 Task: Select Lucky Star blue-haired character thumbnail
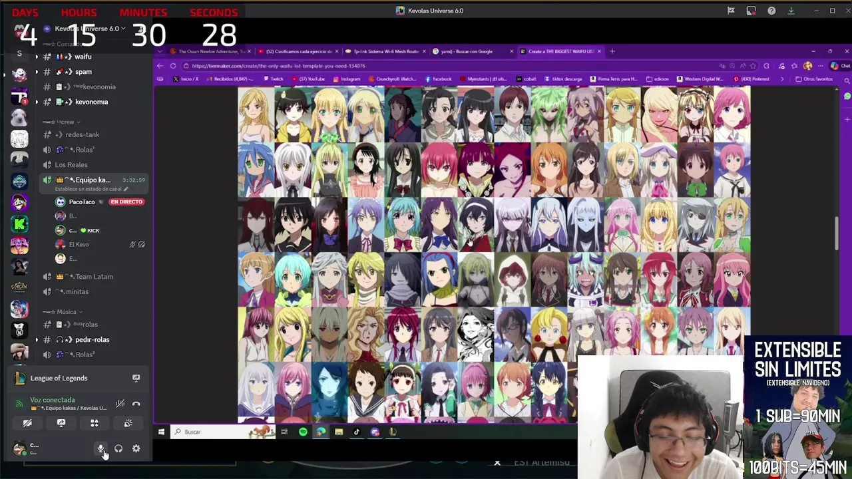(256, 170)
